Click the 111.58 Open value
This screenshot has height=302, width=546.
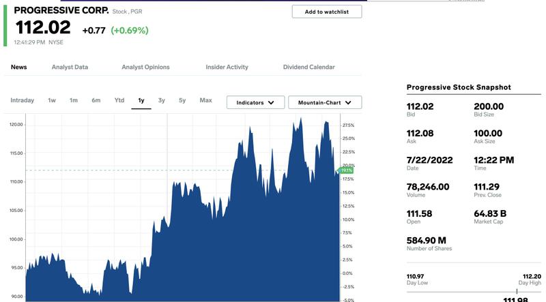pyautogui.click(x=419, y=213)
